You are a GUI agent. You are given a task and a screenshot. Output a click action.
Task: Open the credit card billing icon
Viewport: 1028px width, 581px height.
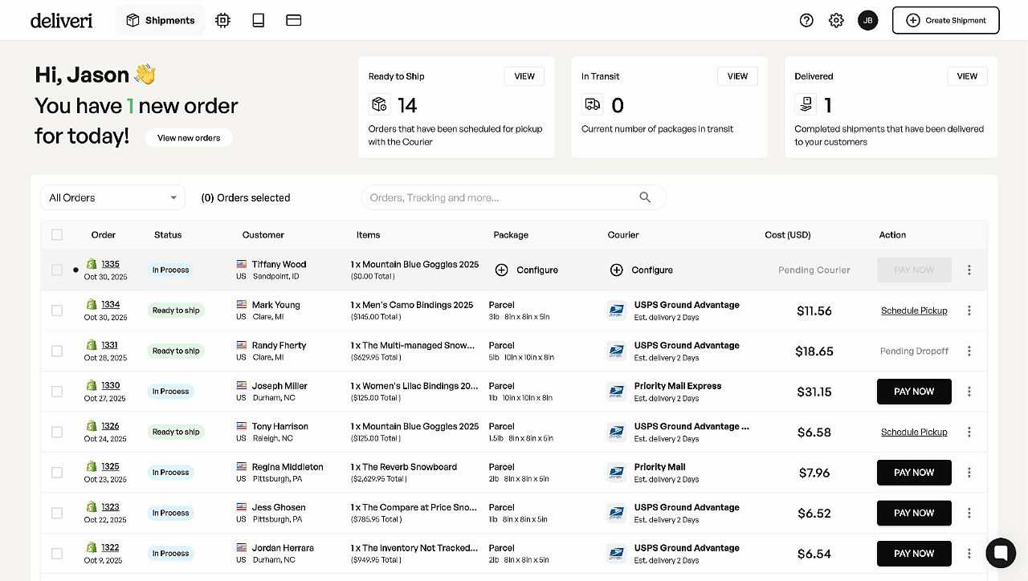click(x=293, y=20)
